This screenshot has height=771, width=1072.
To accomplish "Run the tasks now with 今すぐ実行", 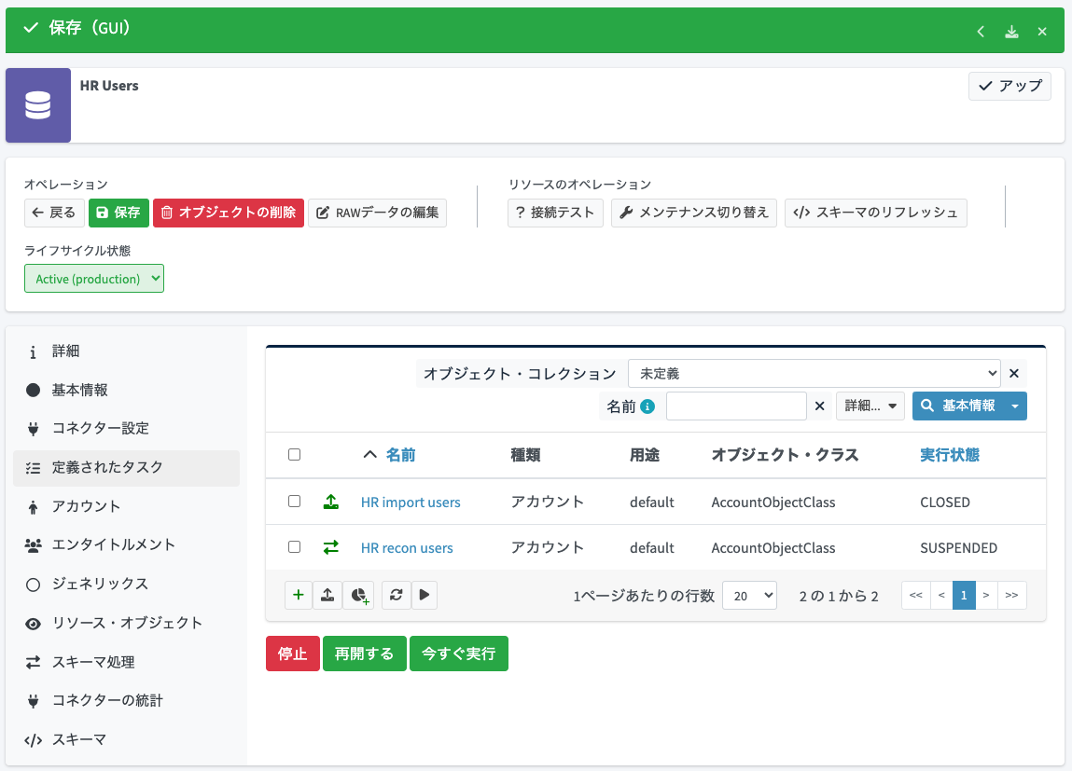I will tap(459, 654).
